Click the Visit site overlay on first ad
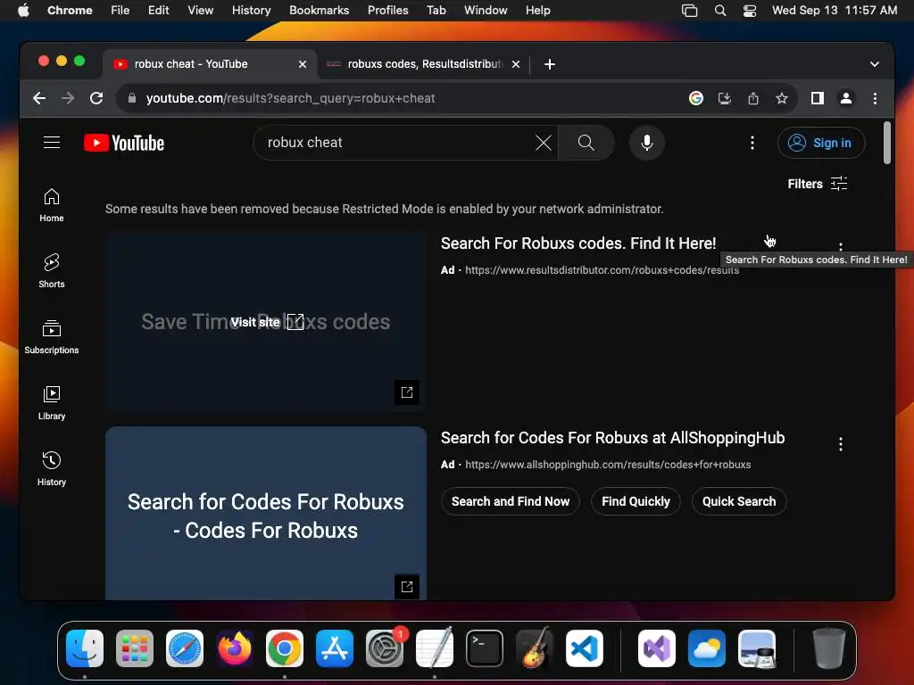Viewport: 914px width, 685px height. [266, 322]
